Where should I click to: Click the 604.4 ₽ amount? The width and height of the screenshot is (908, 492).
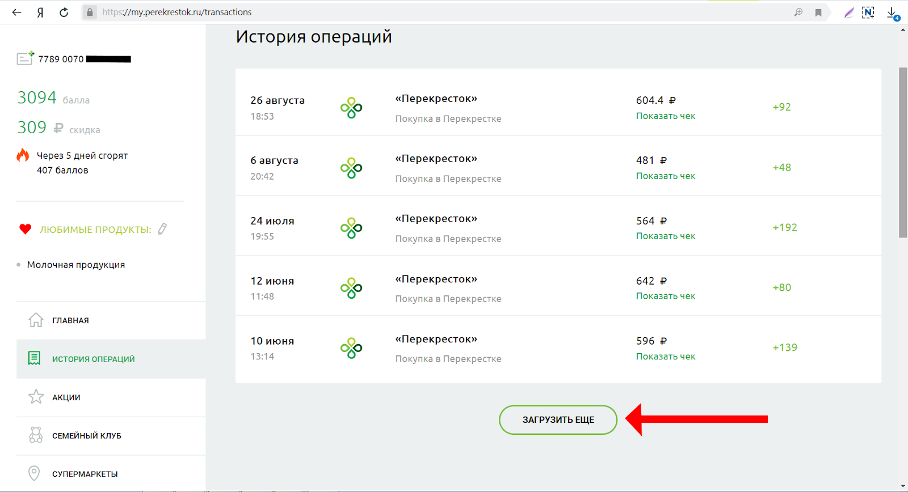[655, 100]
